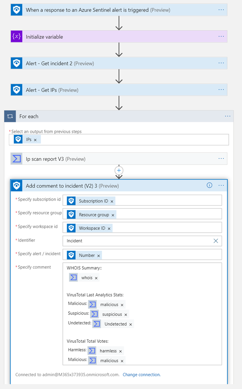The width and height of the screenshot is (242, 389).
Task: Open the Add comment to incident ellipsis menu
Action: 221,185
